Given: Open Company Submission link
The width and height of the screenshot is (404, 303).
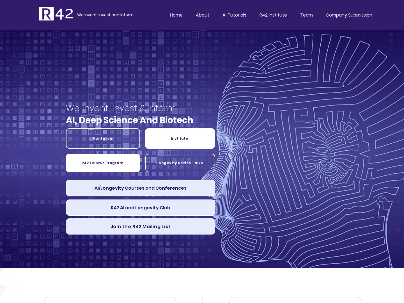Looking at the screenshot, I should (x=349, y=15).
